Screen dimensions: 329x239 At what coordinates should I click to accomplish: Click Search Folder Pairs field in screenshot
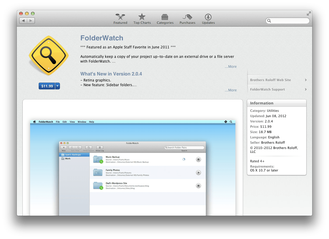[184, 148]
